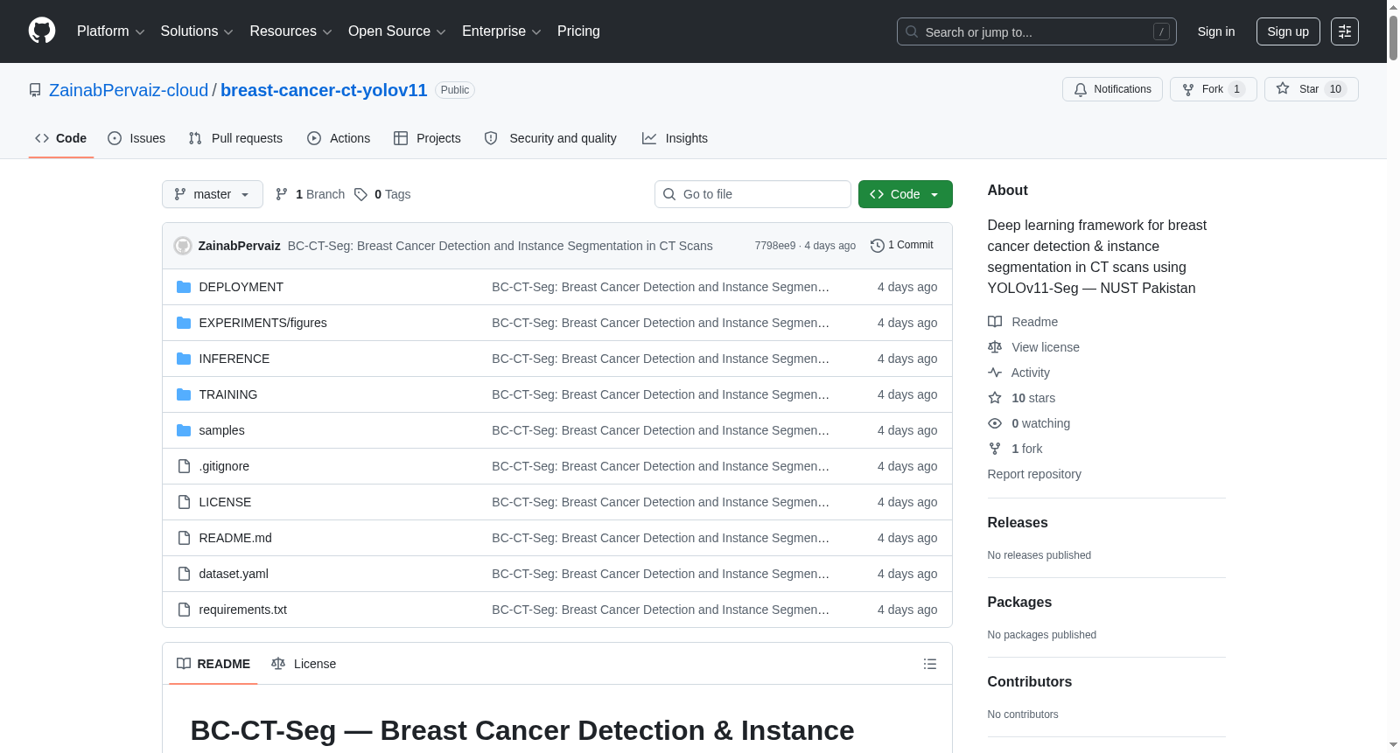This screenshot has width=1400, height=753.
Task: Open the ZainabPervaiz-cloud owner link
Action: (x=129, y=90)
